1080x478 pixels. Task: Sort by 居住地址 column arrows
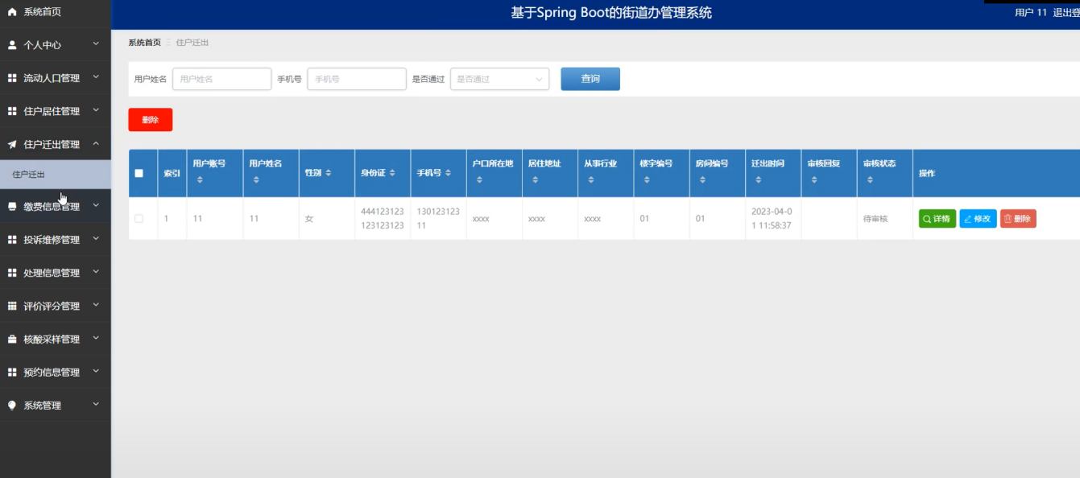pyautogui.click(x=536, y=180)
